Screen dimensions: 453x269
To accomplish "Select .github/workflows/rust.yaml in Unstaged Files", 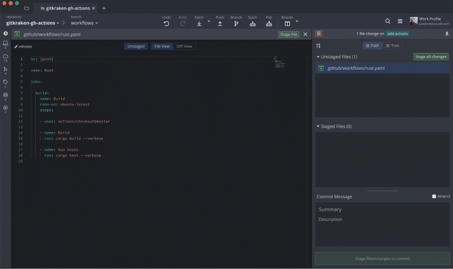I will click(383, 68).
